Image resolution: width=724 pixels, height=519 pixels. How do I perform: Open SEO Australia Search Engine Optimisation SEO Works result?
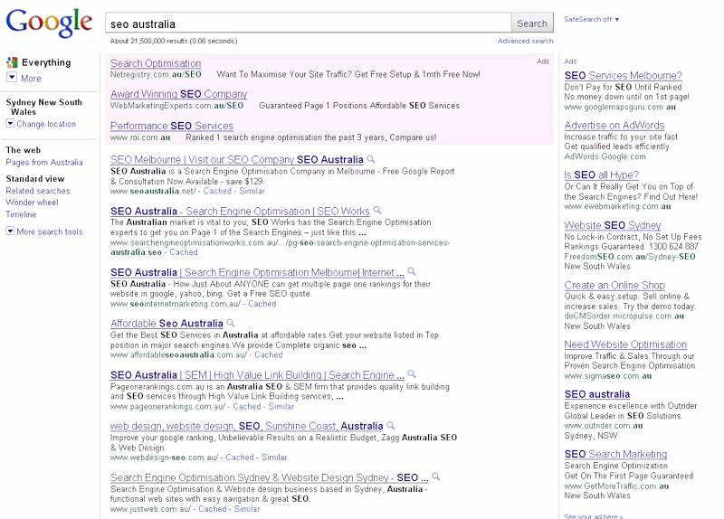pos(240,212)
